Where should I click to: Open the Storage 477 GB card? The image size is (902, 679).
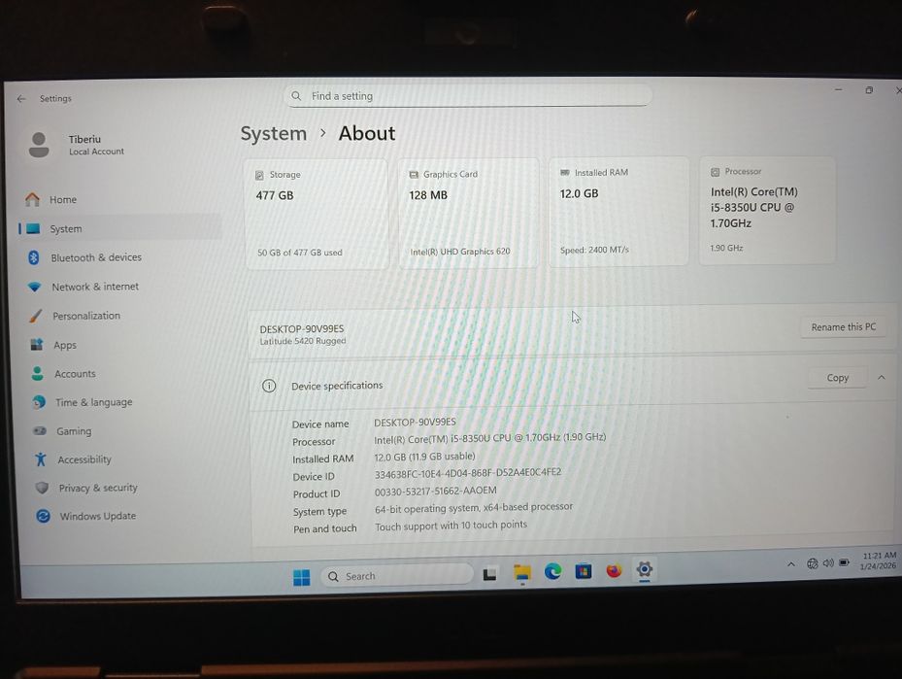[317, 214]
